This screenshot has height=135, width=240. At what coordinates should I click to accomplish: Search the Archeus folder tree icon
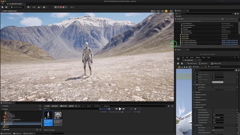tap(40, 109)
